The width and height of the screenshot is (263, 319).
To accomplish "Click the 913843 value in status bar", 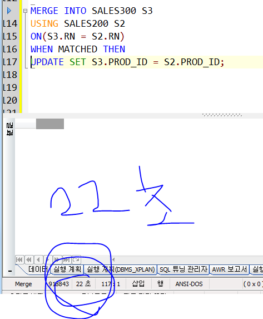I will pyautogui.click(x=59, y=284).
